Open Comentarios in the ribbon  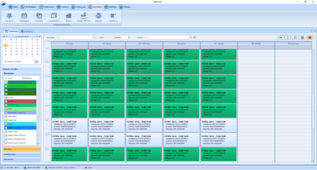(54, 17)
